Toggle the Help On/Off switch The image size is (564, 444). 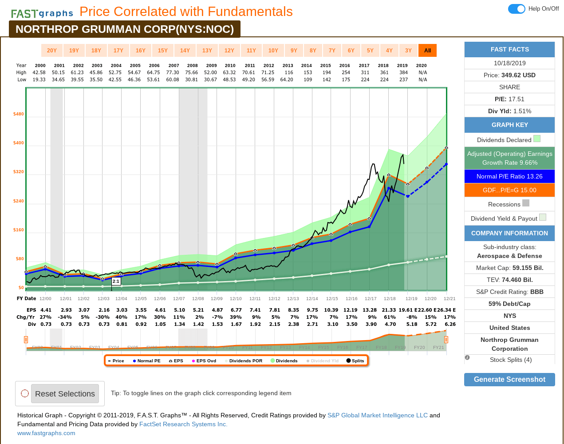(517, 9)
